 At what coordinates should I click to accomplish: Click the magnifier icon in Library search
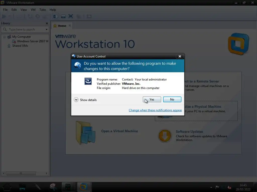[5, 29]
